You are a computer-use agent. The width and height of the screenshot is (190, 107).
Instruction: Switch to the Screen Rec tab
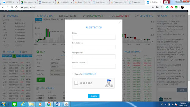click(x=136, y=2)
